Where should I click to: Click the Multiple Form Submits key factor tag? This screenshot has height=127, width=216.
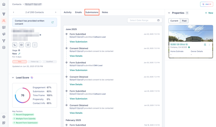coord(24,119)
